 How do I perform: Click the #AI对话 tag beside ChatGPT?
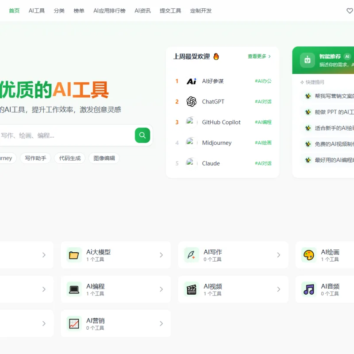[263, 102]
